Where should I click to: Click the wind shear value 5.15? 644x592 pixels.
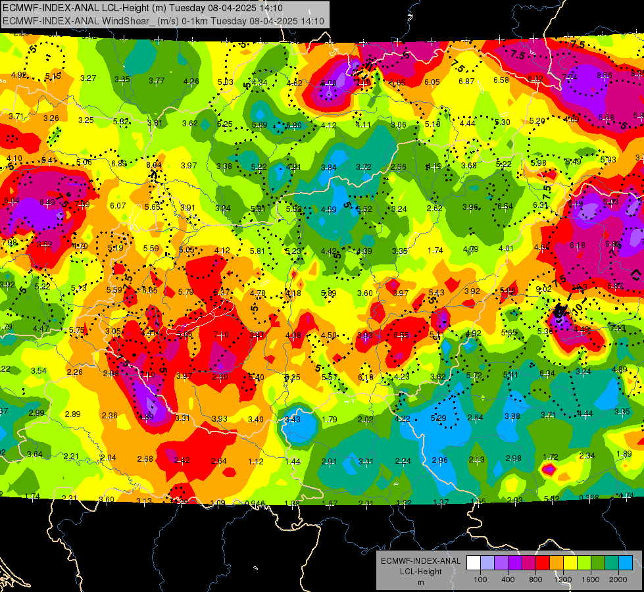coord(53,76)
